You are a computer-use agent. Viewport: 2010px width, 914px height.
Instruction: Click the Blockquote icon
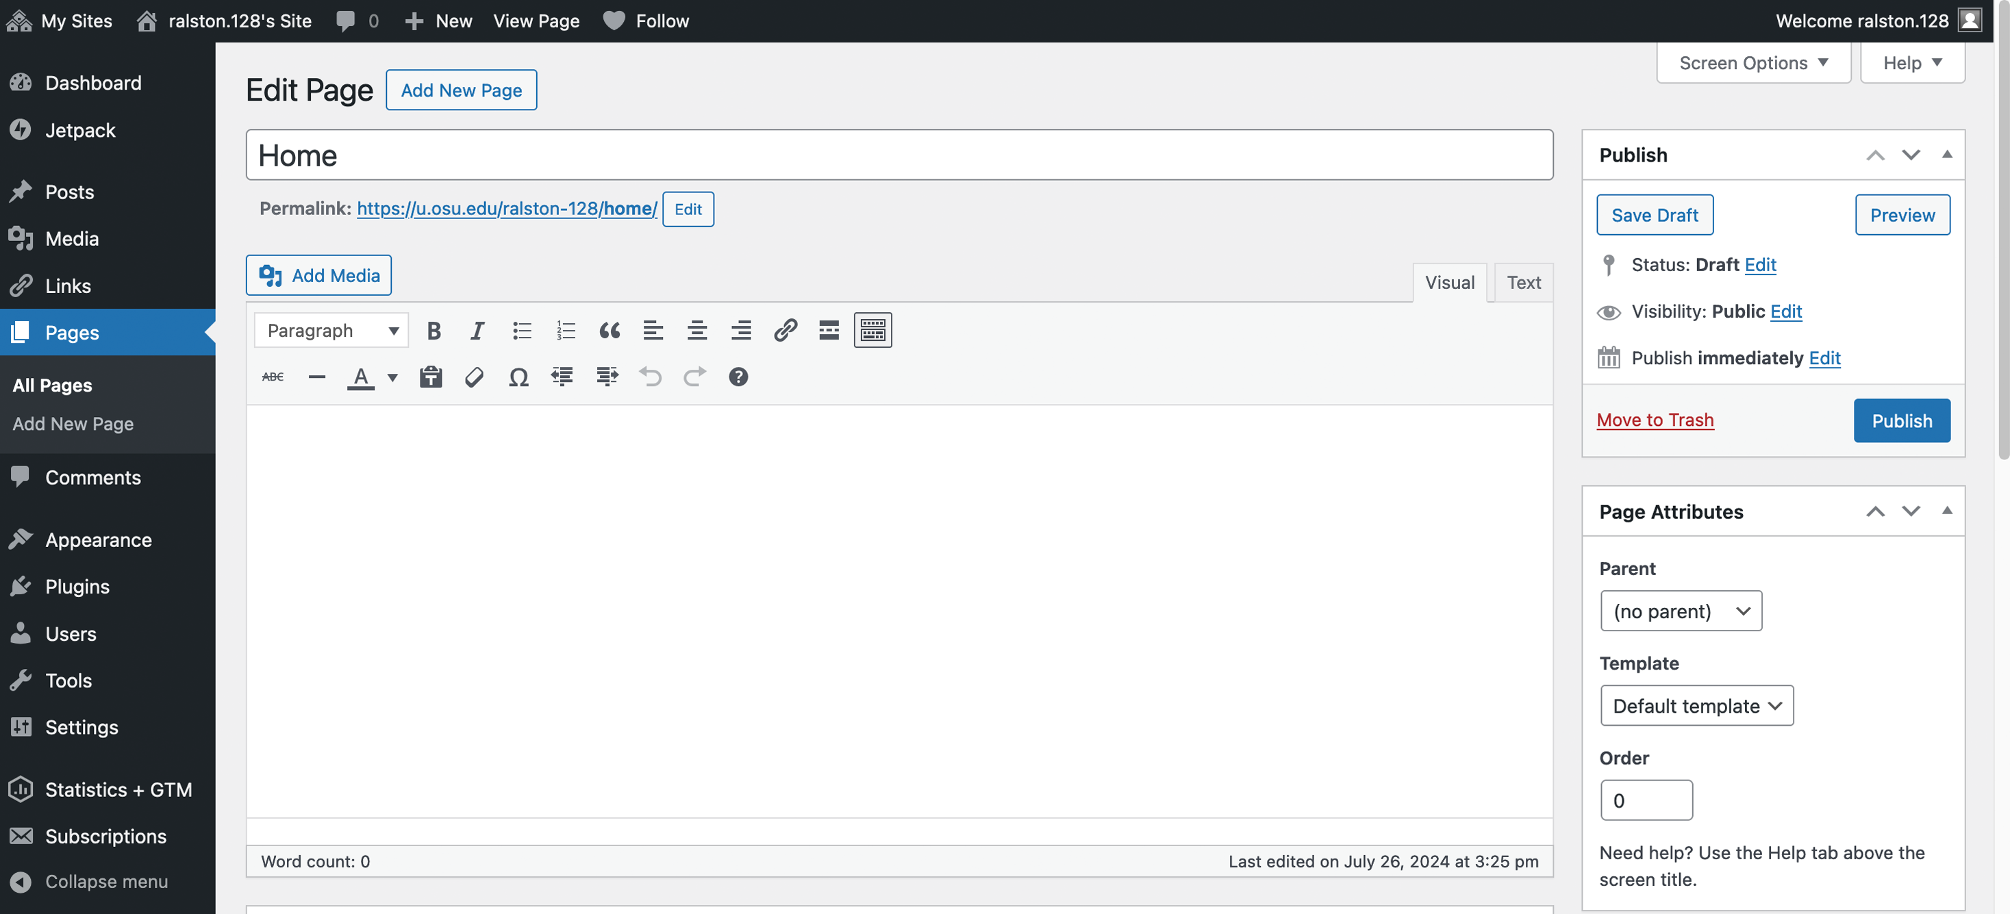pos(606,329)
